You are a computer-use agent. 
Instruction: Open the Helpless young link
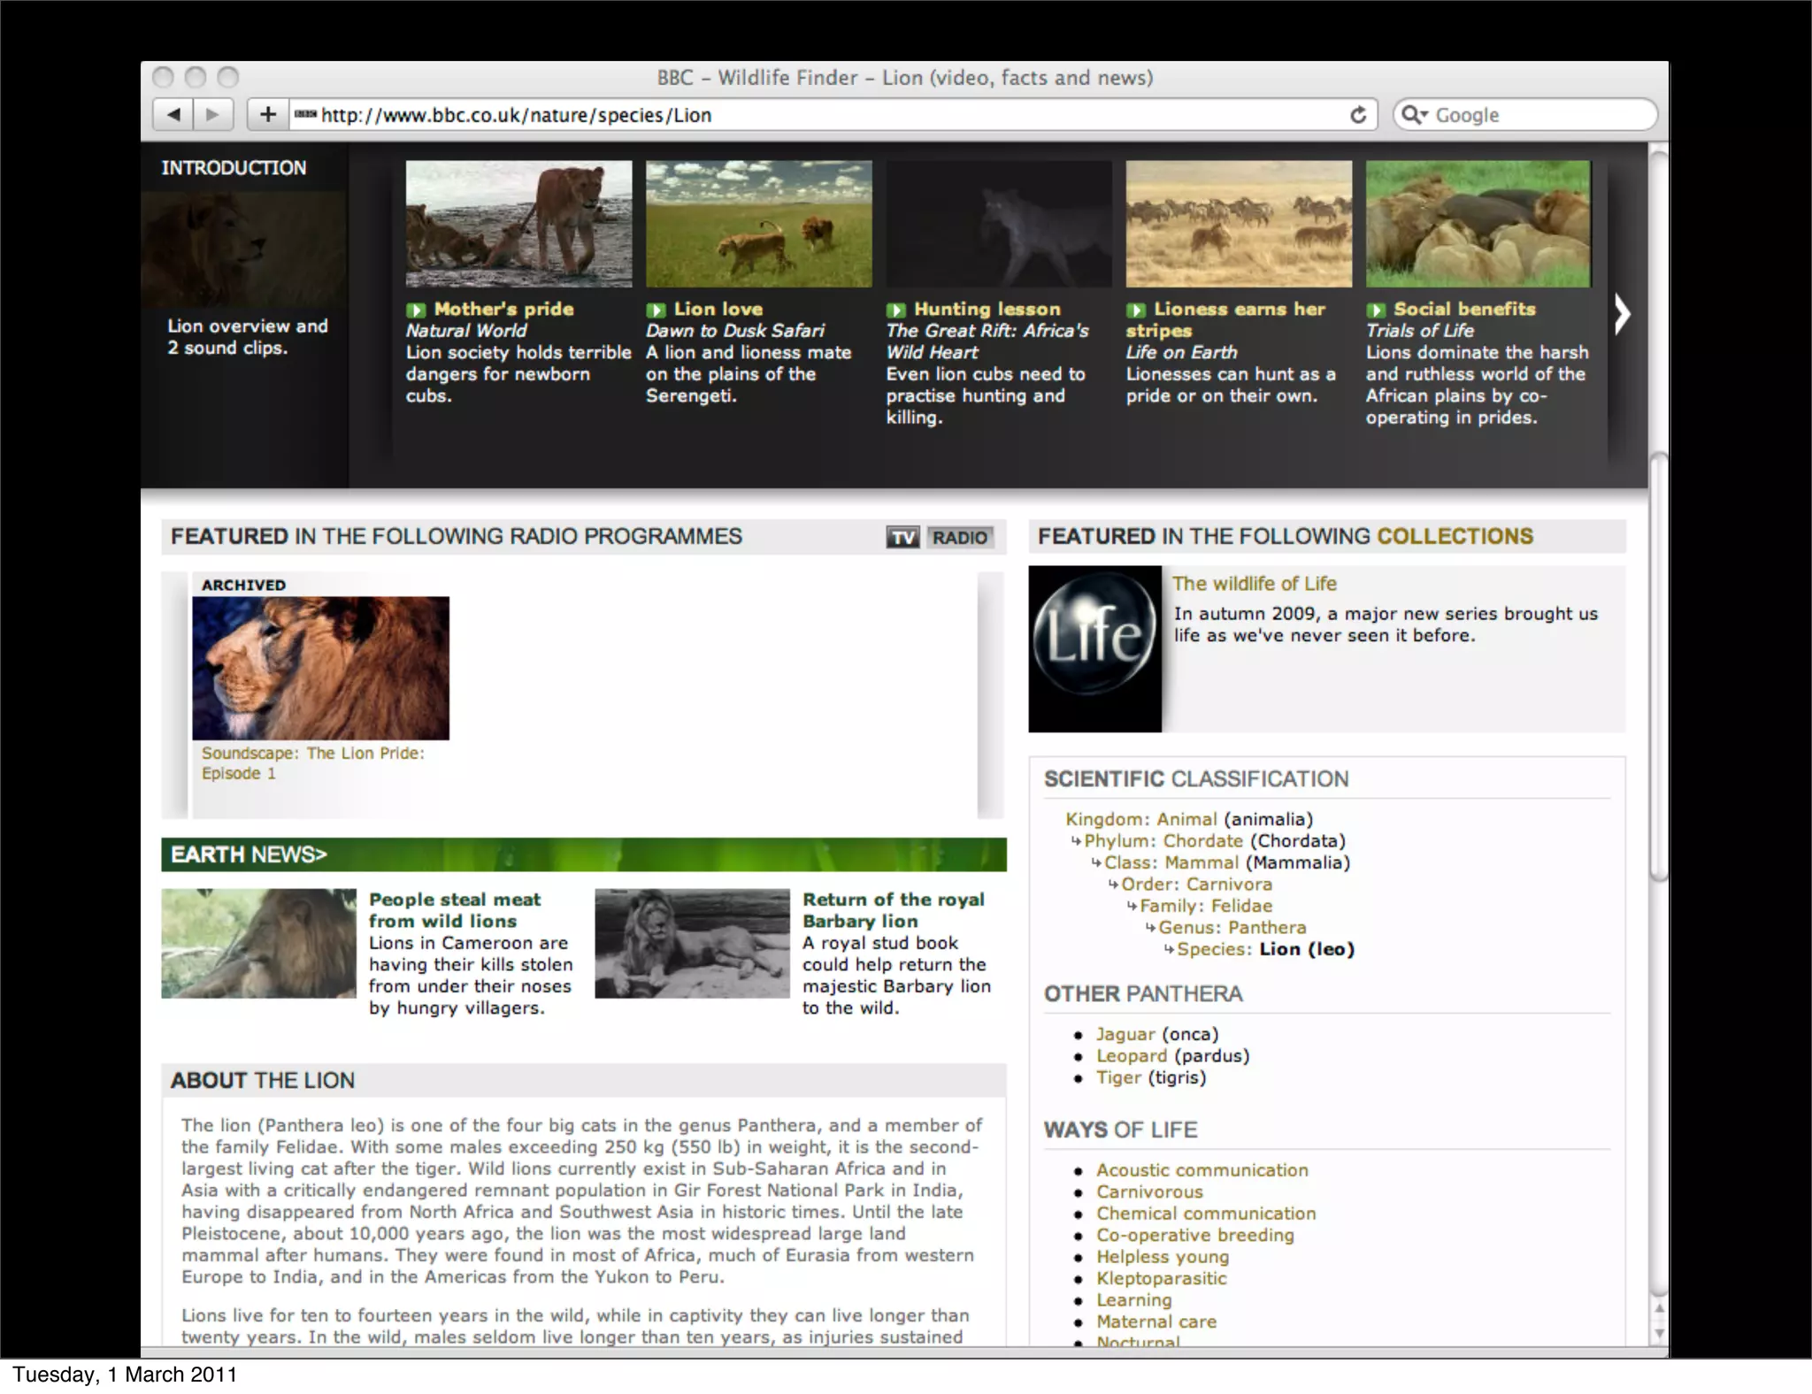pos(1163,1257)
